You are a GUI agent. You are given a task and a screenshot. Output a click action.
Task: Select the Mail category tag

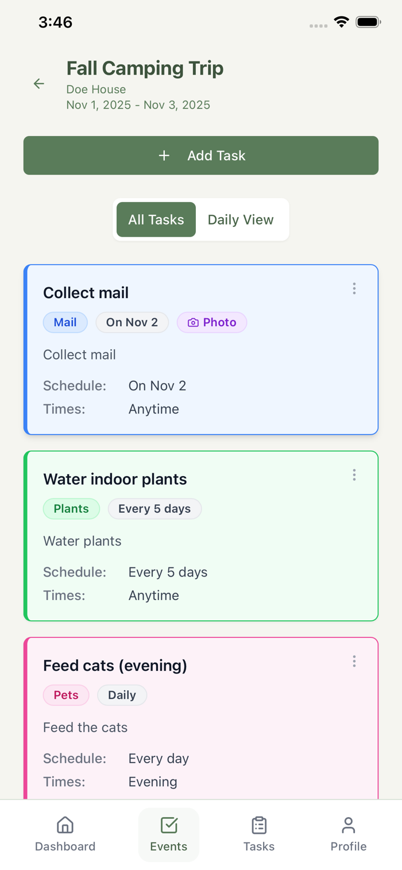click(65, 323)
